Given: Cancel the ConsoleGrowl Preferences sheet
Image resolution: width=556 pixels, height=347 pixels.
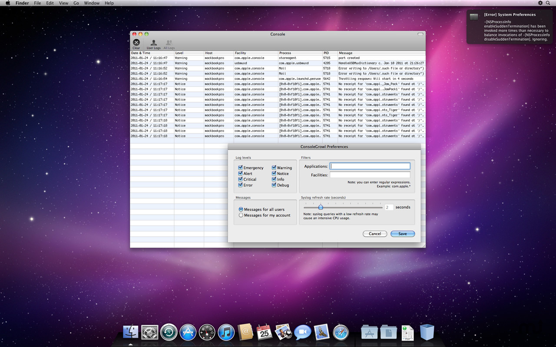Looking at the screenshot, I should tap(375, 234).
